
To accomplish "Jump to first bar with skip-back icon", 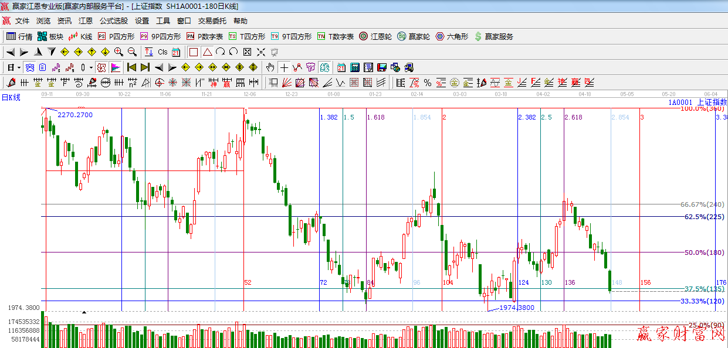I will click(x=131, y=67).
